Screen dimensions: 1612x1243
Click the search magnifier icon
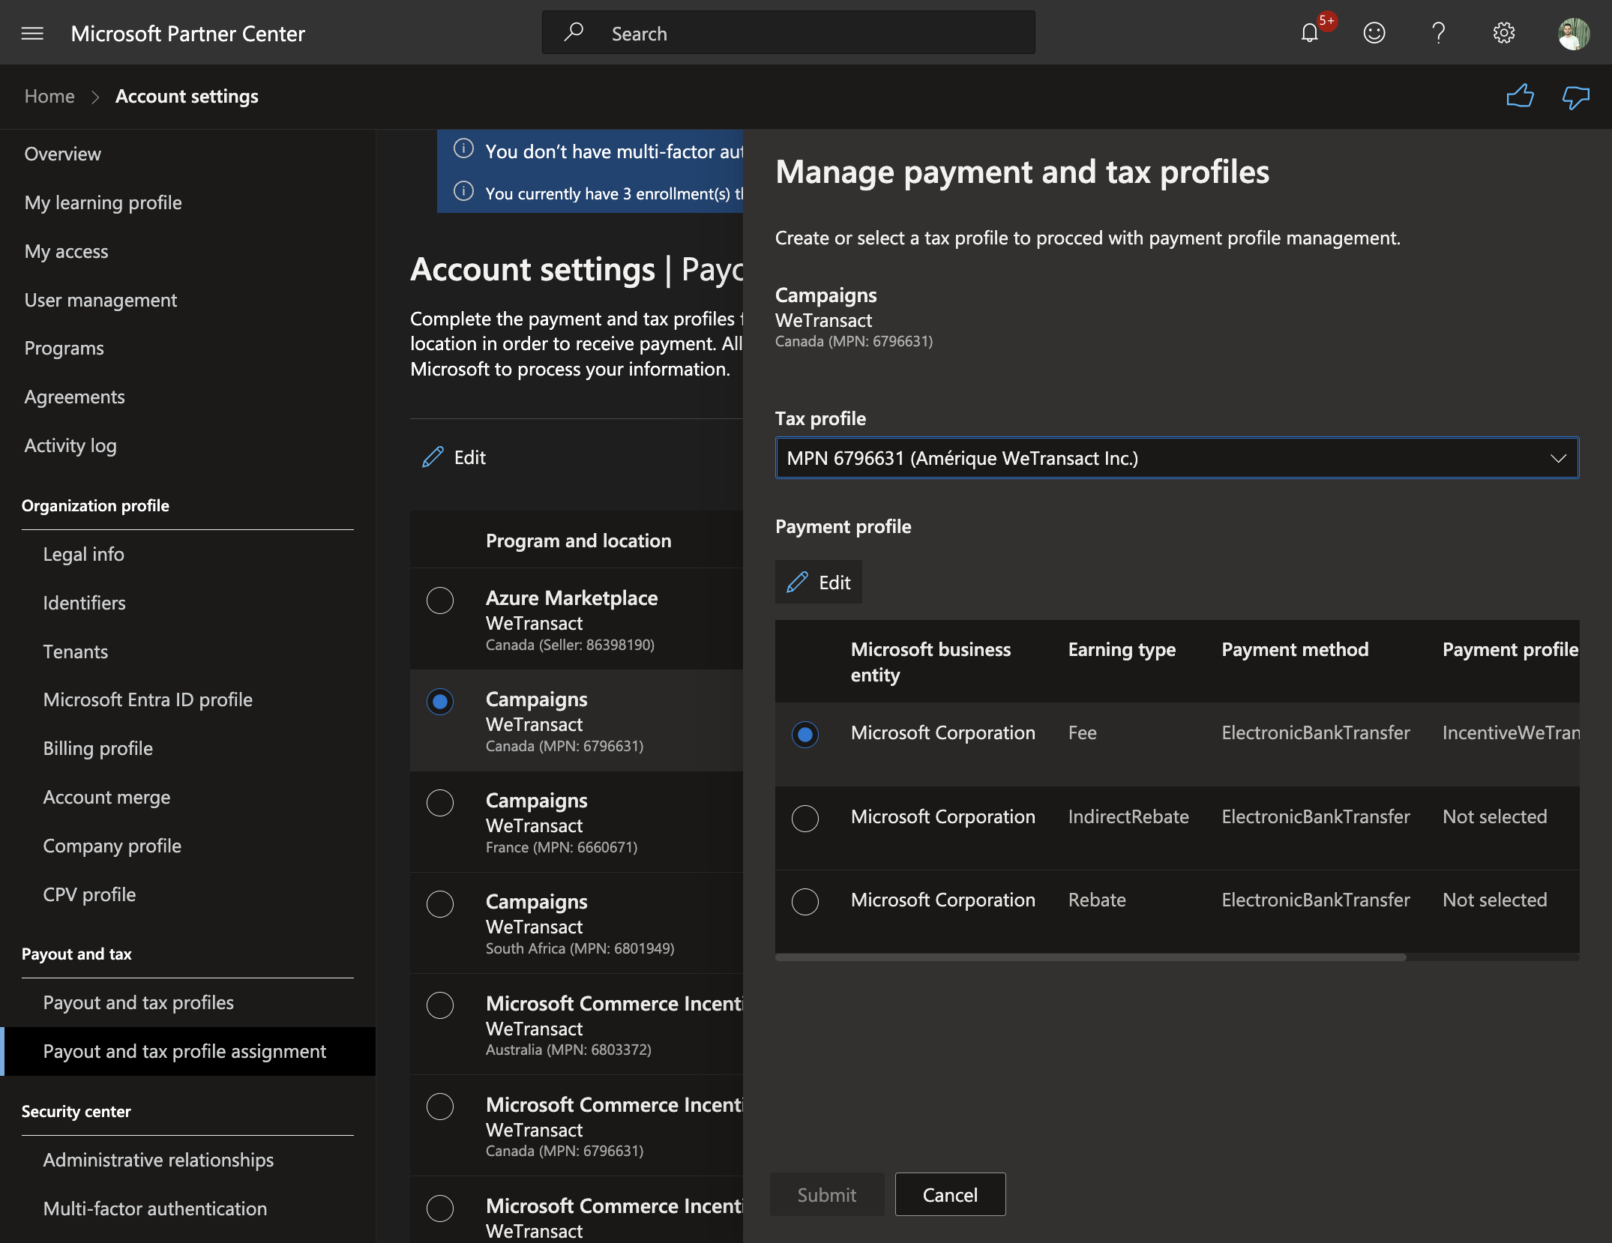click(574, 32)
